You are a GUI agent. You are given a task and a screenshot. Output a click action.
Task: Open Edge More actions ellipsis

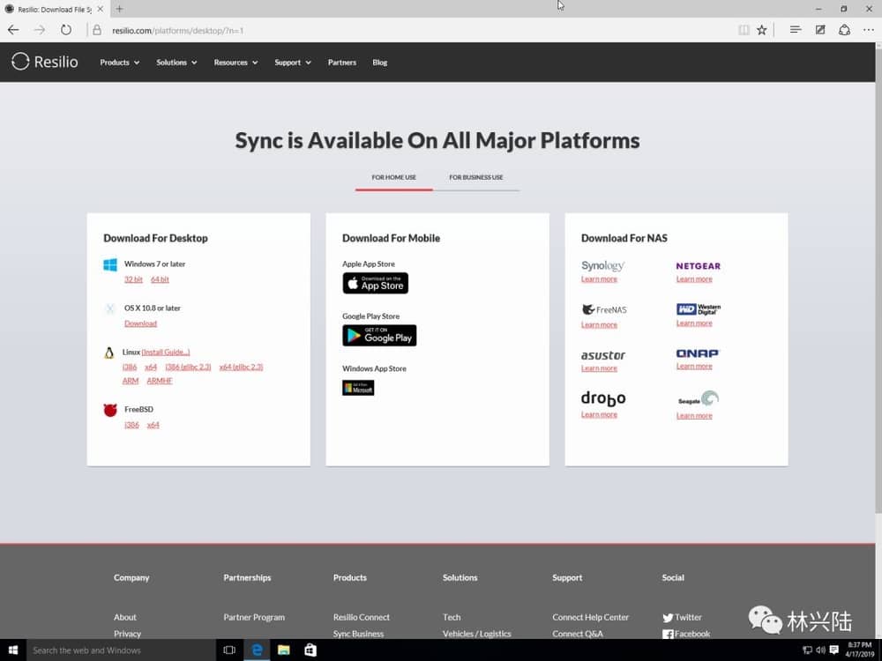coord(869,30)
